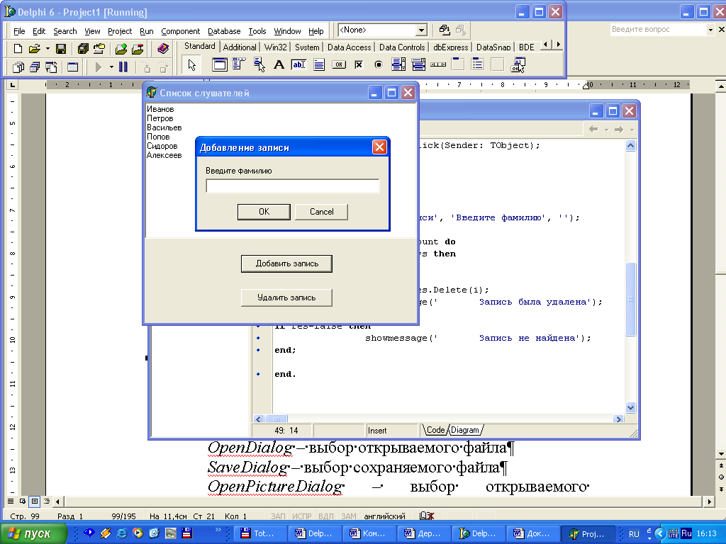The width and height of the screenshot is (726, 544).
Task: Toggle ВДЛ indicator in Word status bar
Action: coord(326,516)
